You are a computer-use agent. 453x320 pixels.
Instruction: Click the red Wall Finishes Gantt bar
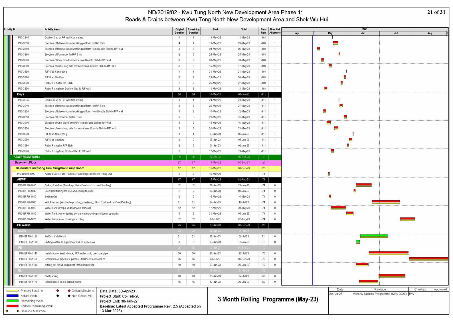point(386,202)
